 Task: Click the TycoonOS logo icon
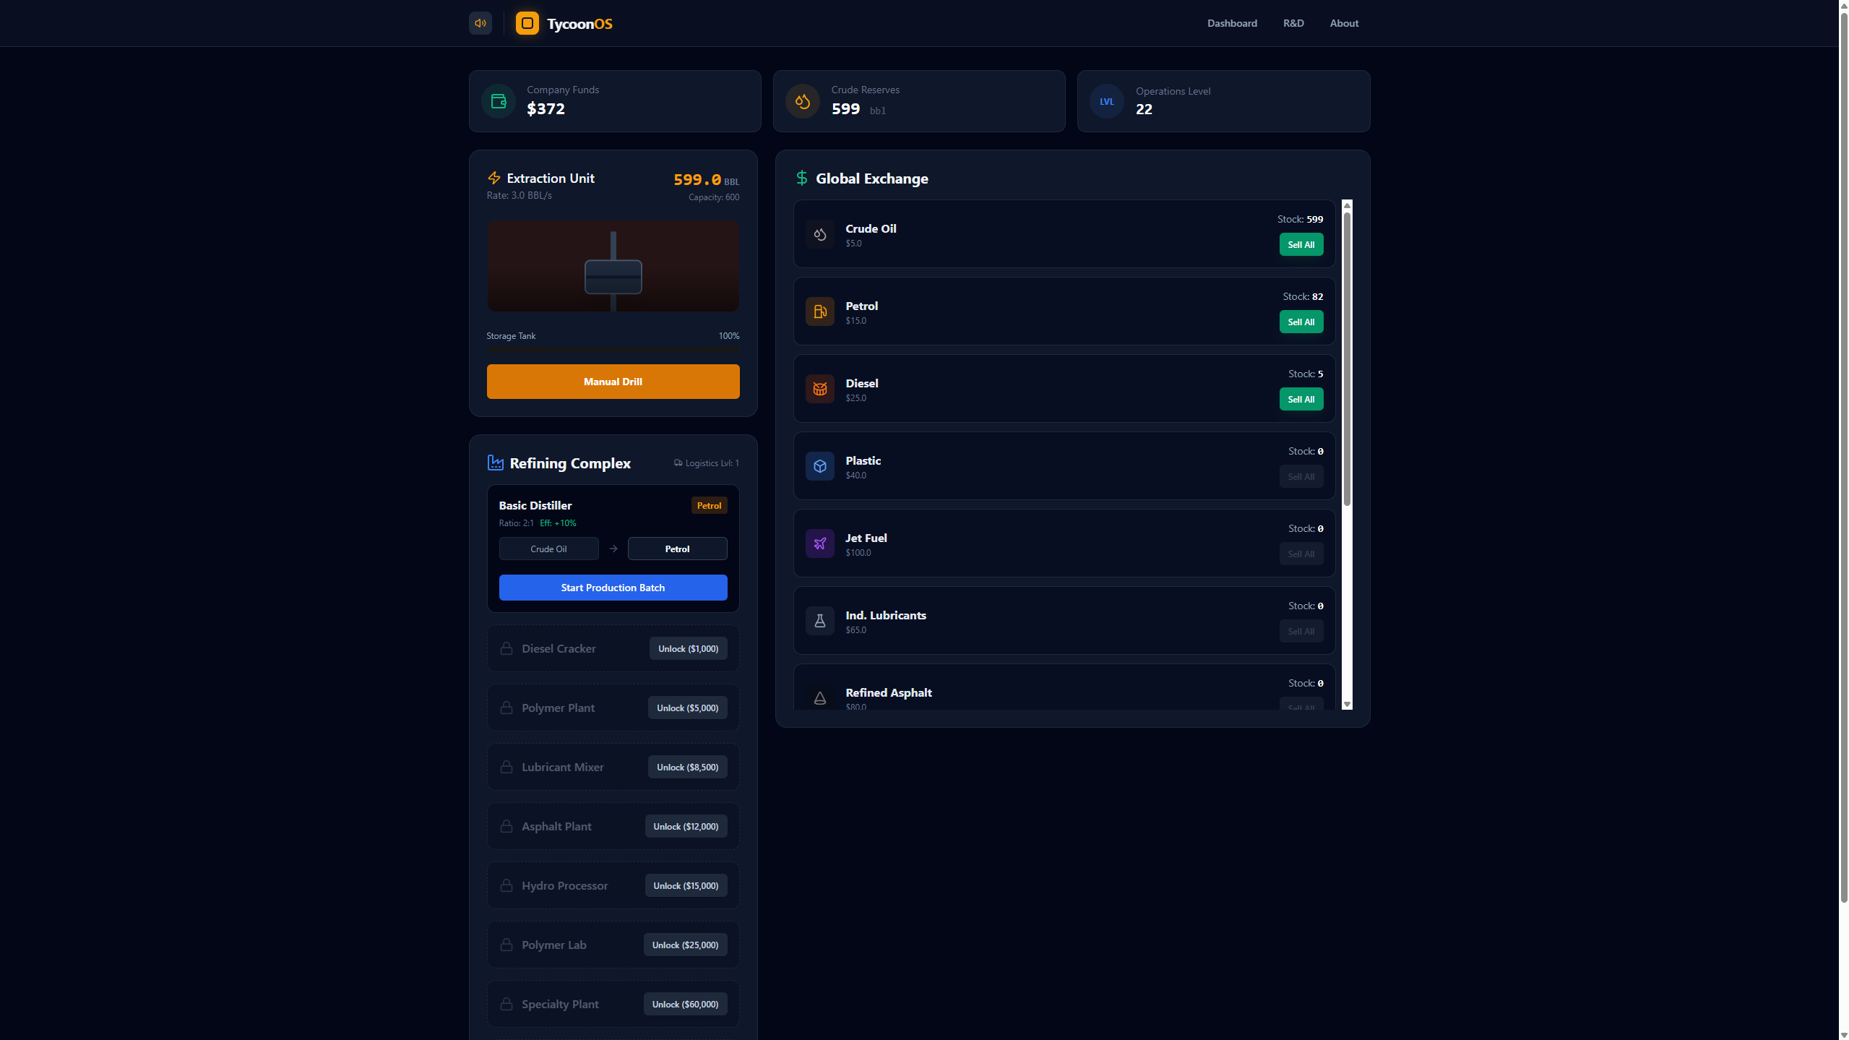tap(527, 23)
